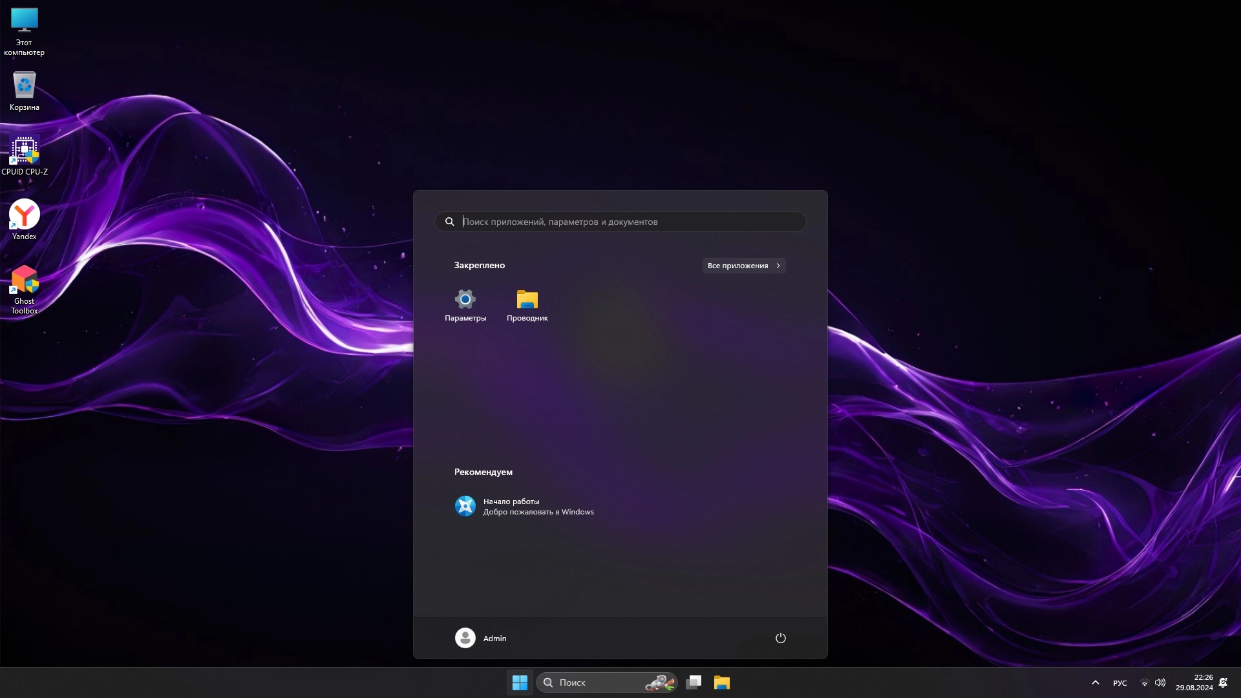Open volume speaker tray icon
The width and height of the screenshot is (1241, 698).
pos(1160,682)
